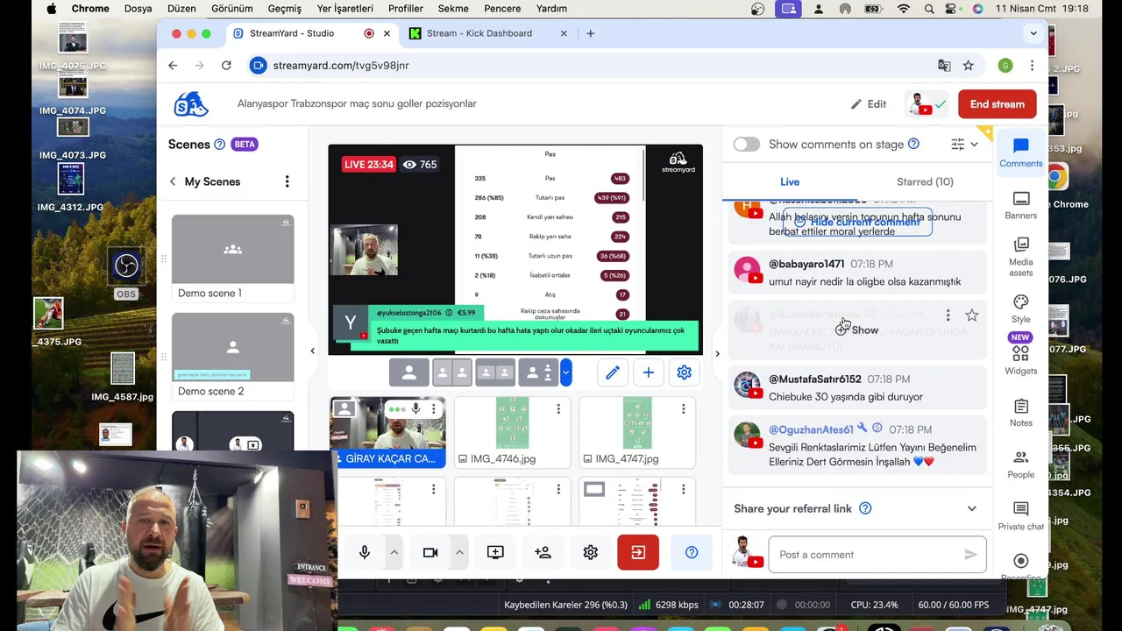Open the Banners sidebar panel

[x=1020, y=205]
